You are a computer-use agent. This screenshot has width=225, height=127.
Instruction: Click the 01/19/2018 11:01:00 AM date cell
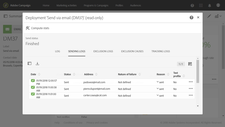(46, 96)
